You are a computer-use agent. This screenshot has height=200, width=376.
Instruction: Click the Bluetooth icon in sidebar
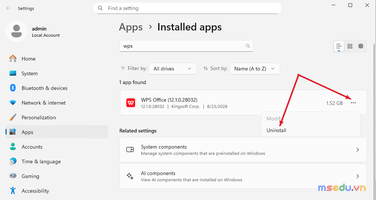[x=13, y=88]
